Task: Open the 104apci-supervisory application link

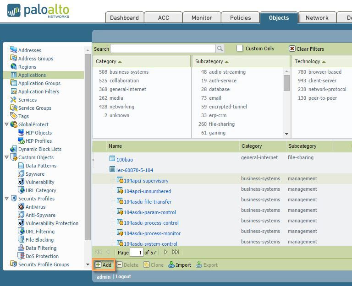Action: pyautogui.click(x=146, y=181)
